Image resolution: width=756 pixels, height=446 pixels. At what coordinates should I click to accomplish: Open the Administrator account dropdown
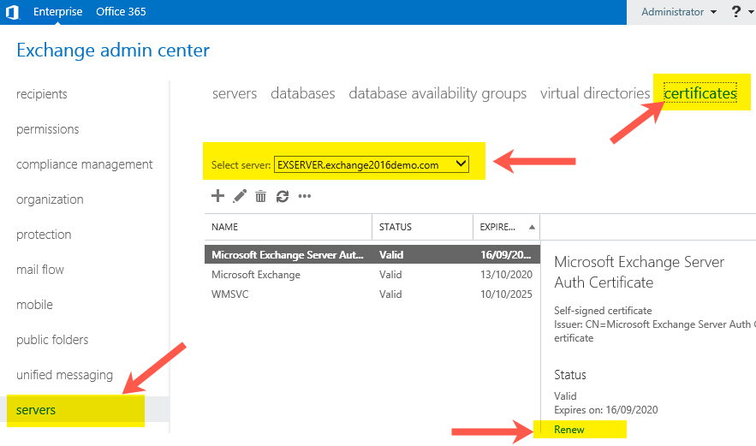672,12
